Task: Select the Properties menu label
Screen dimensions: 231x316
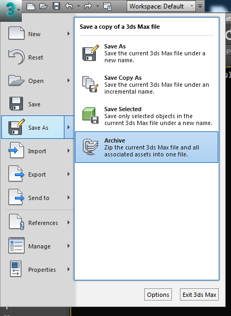Action: point(42,270)
